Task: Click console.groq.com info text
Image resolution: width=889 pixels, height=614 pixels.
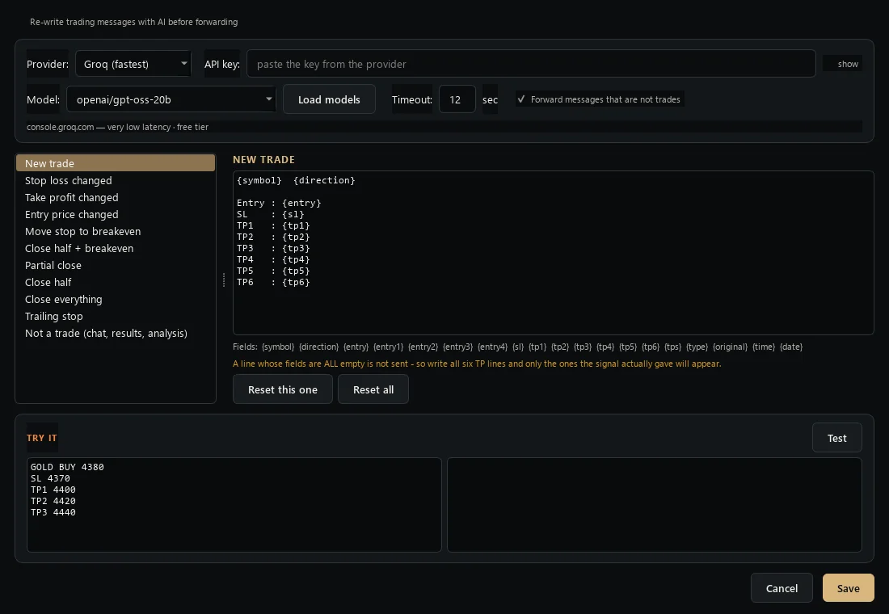Action: click(117, 127)
